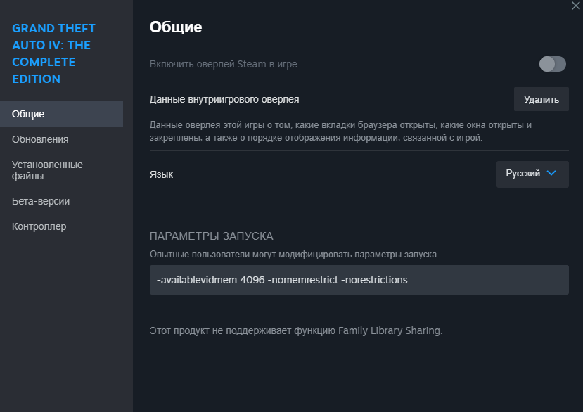
Task: Click the Включить оверлей Steam в игре label
Action: 224,64
